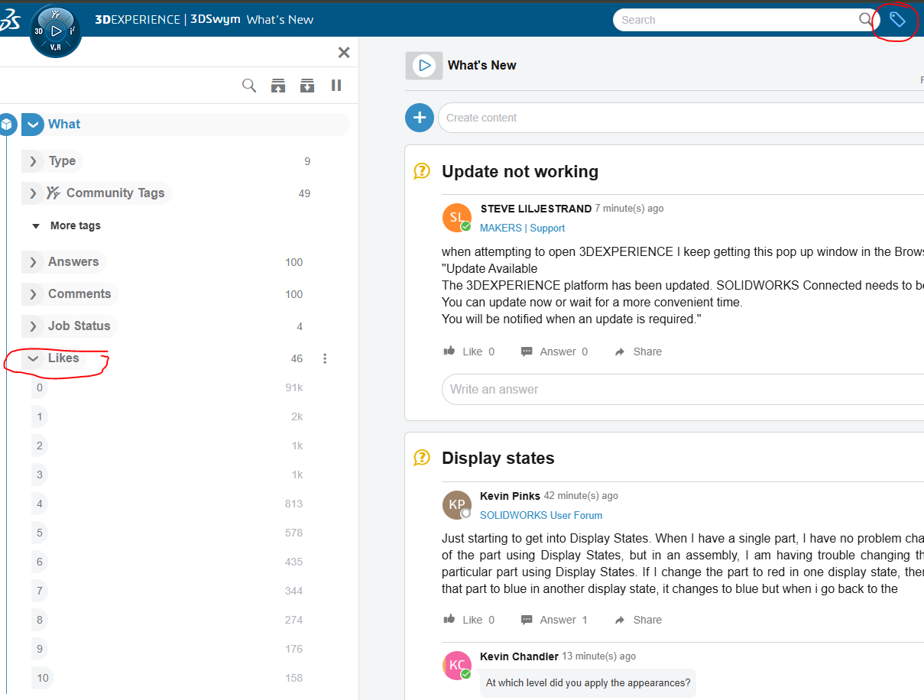Open the 3DEXPERIENCE compass
This screenshot has width=924, height=700.
tap(55, 31)
